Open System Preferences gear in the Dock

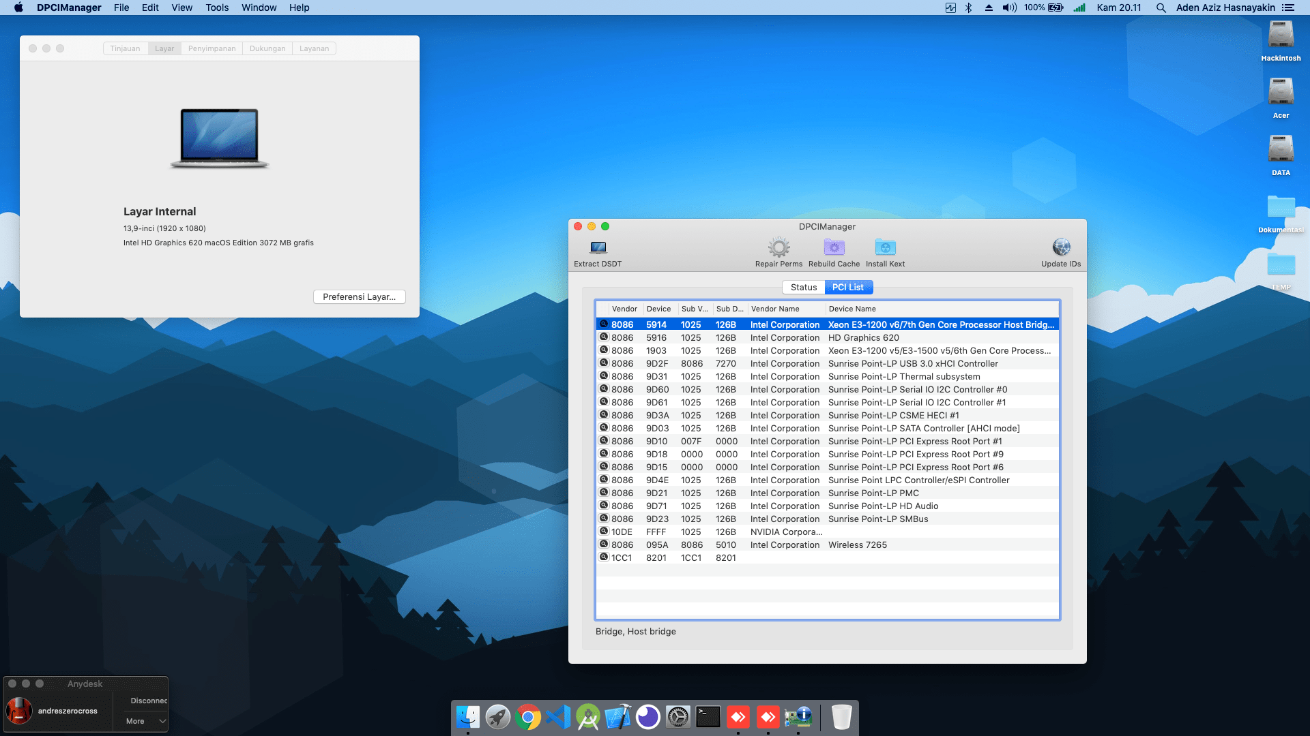[678, 717]
